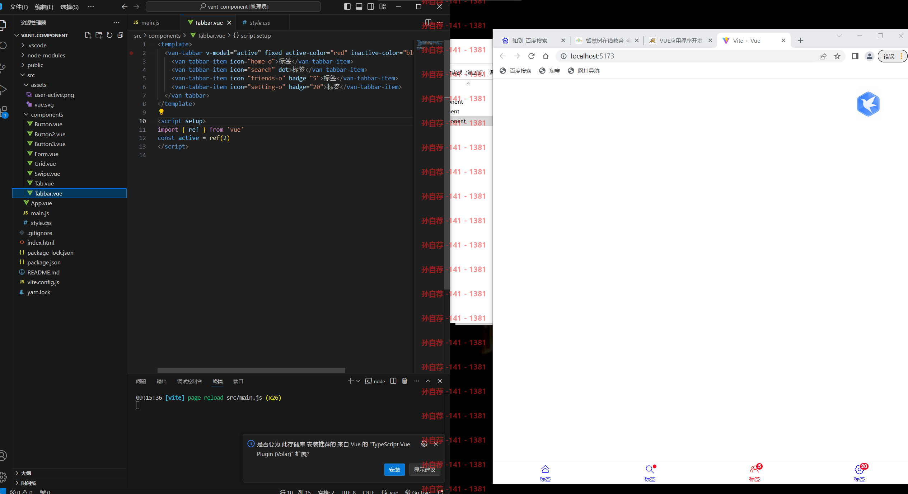This screenshot has width=908, height=494.
Task: Open notification settings gear
Action: click(424, 444)
